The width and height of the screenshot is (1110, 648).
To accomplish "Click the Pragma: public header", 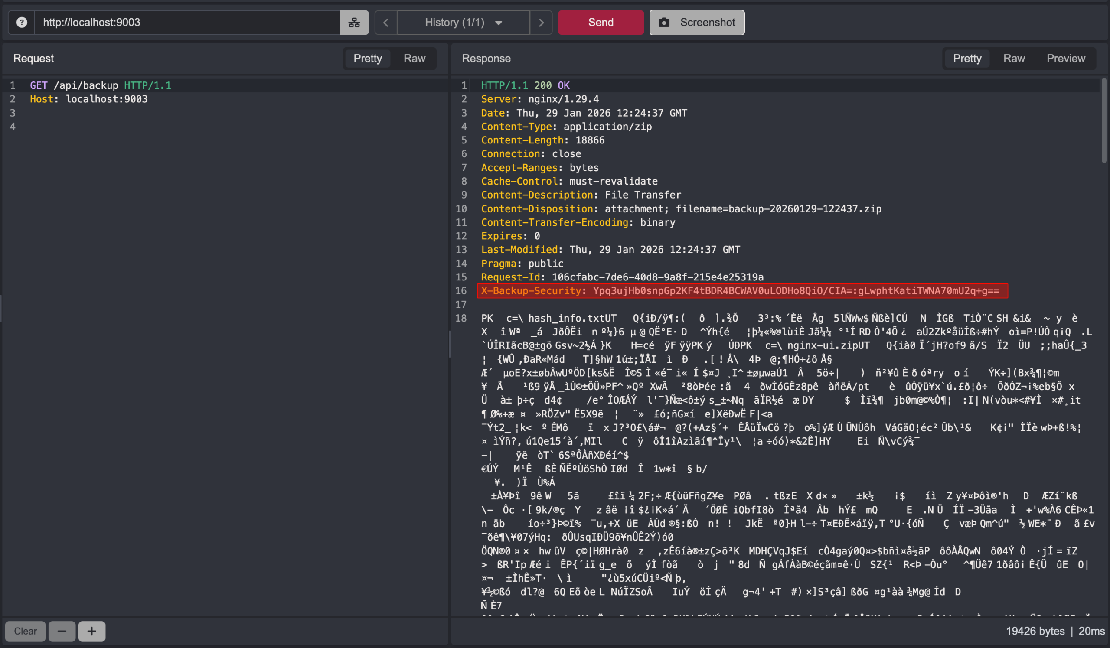I will [522, 264].
